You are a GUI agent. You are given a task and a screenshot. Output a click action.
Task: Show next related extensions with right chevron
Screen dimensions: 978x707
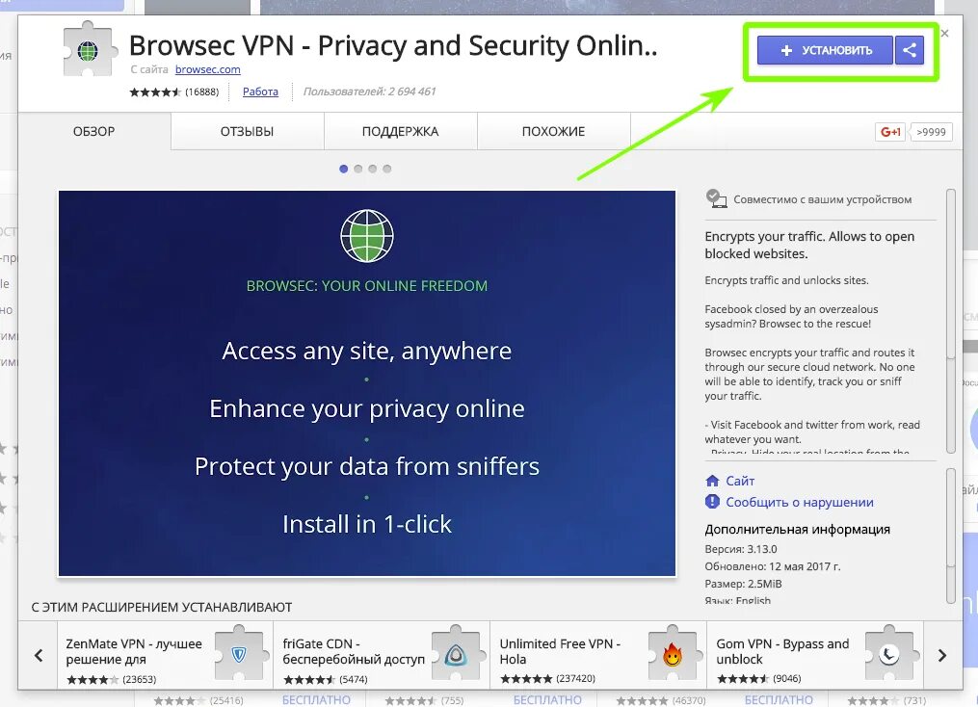click(941, 655)
